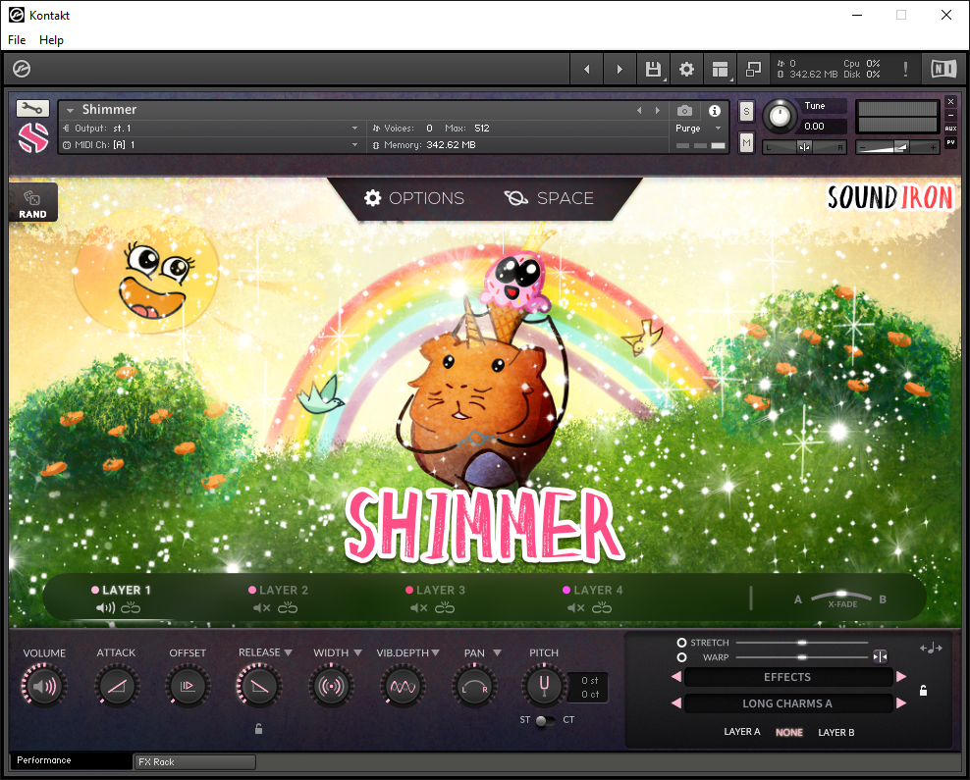Select the WARP radio button
Viewport: 970px width, 780px height.
681,657
